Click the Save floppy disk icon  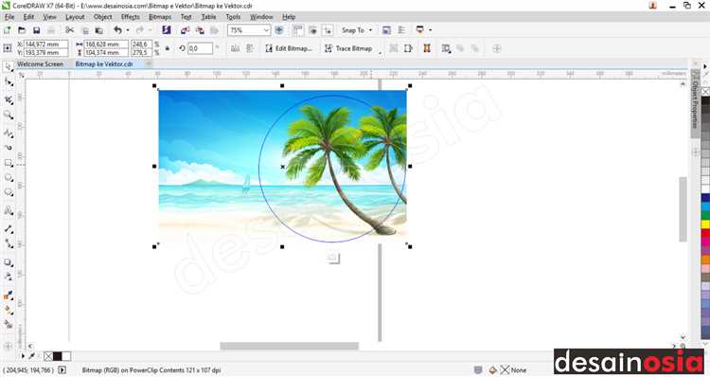[x=37, y=30]
